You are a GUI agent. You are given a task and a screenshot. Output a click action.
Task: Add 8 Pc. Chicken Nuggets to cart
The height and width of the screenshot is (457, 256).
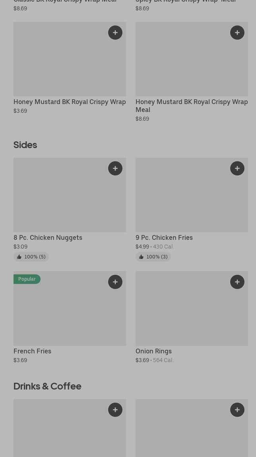click(115, 168)
